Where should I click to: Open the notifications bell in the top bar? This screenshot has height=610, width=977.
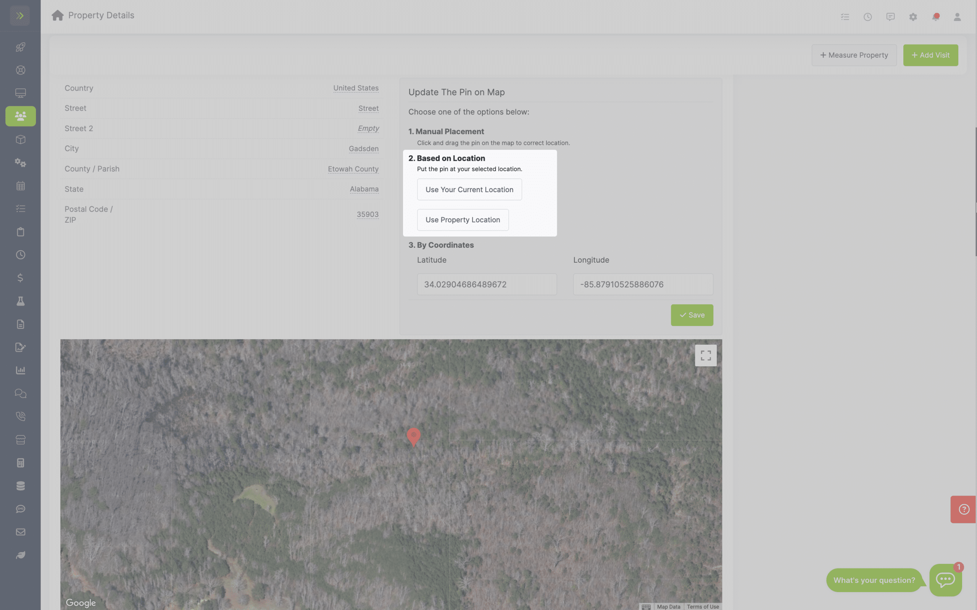coord(935,17)
